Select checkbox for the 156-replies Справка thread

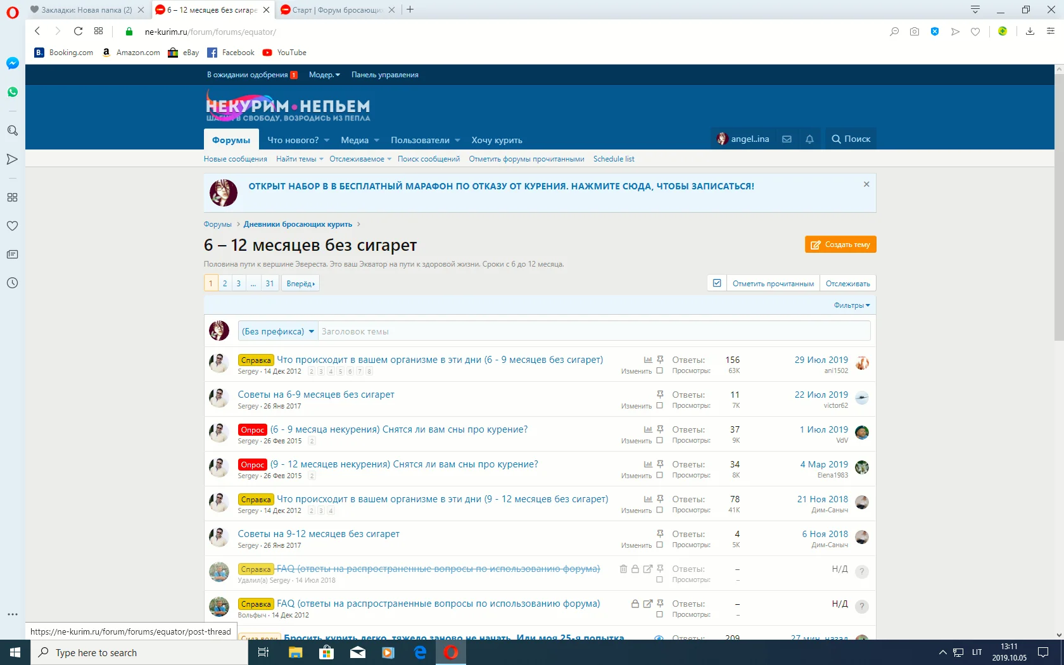pyautogui.click(x=659, y=371)
